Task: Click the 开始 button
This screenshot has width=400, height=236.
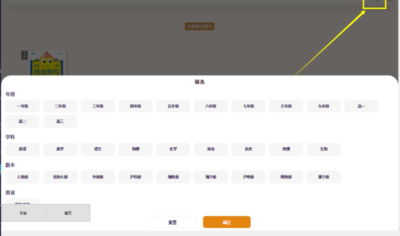Action: 23,213
